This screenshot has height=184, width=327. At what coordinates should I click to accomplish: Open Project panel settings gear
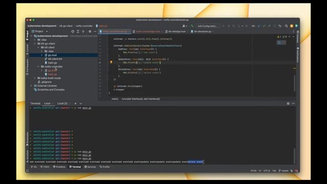[x=90, y=31]
